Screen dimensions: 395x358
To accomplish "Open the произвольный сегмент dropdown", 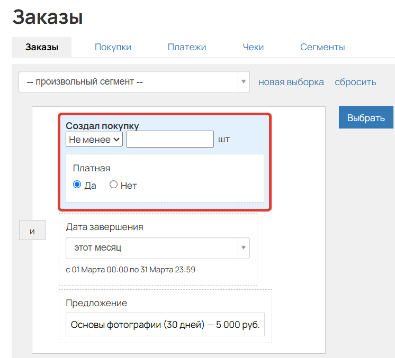I will click(x=134, y=82).
